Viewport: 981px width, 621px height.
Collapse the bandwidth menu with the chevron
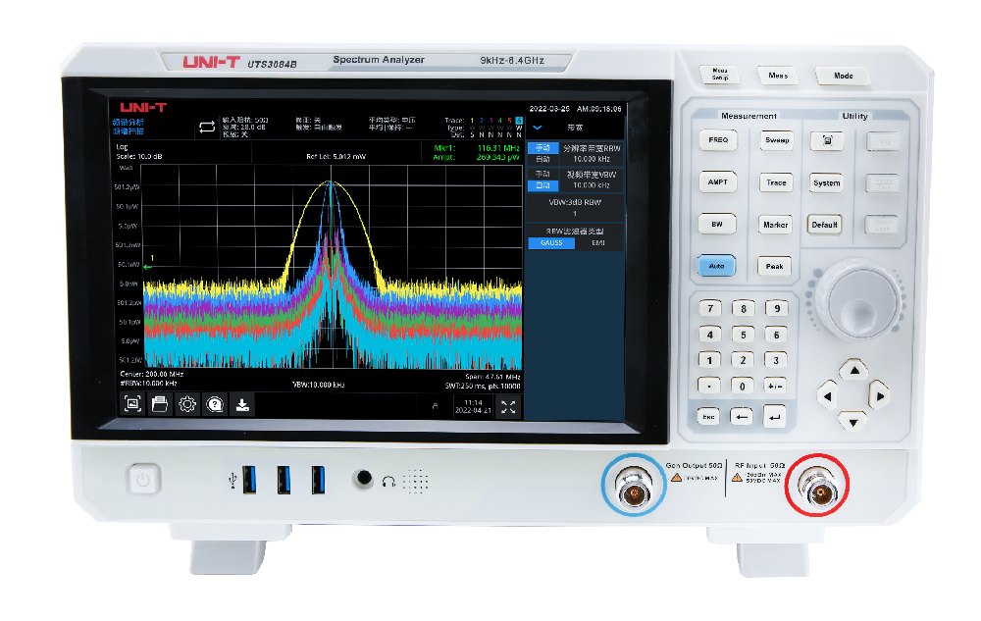click(x=538, y=128)
